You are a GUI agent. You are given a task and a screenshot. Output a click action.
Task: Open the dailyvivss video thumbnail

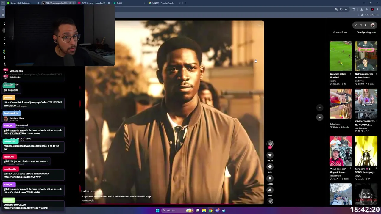pos(341,104)
